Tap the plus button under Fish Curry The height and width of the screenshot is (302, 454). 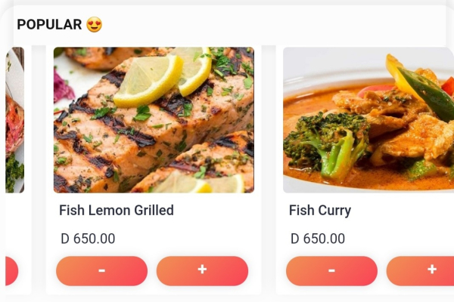click(x=424, y=271)
